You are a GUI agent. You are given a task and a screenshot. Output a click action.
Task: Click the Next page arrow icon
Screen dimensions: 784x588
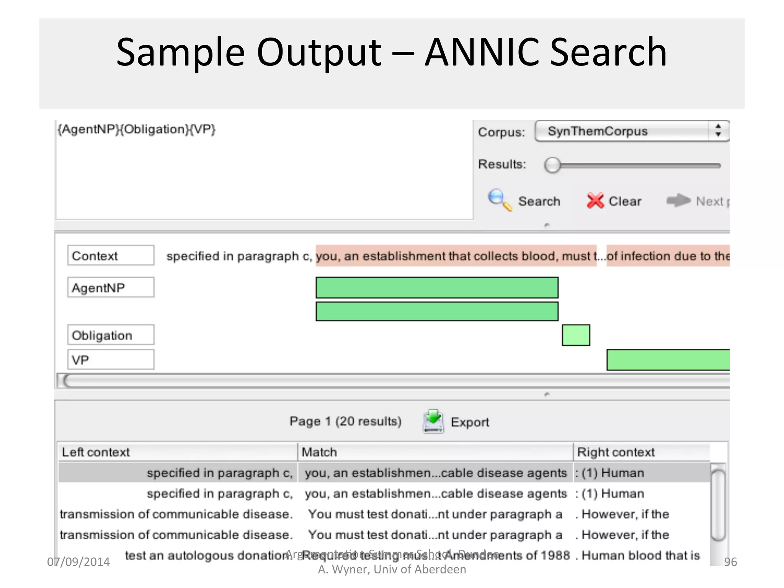pos(678,200)
